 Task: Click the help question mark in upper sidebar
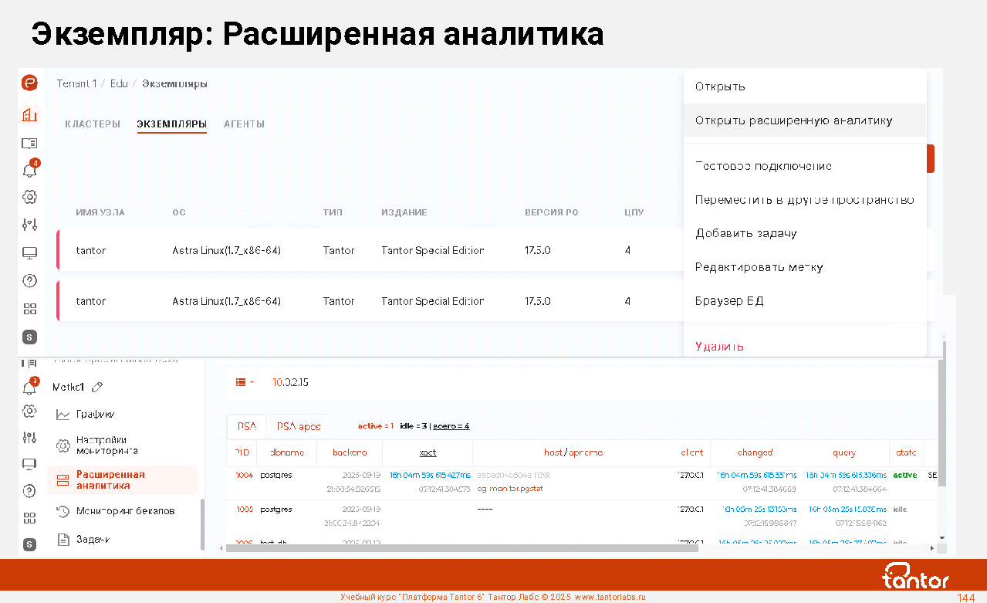click(29, 281)
